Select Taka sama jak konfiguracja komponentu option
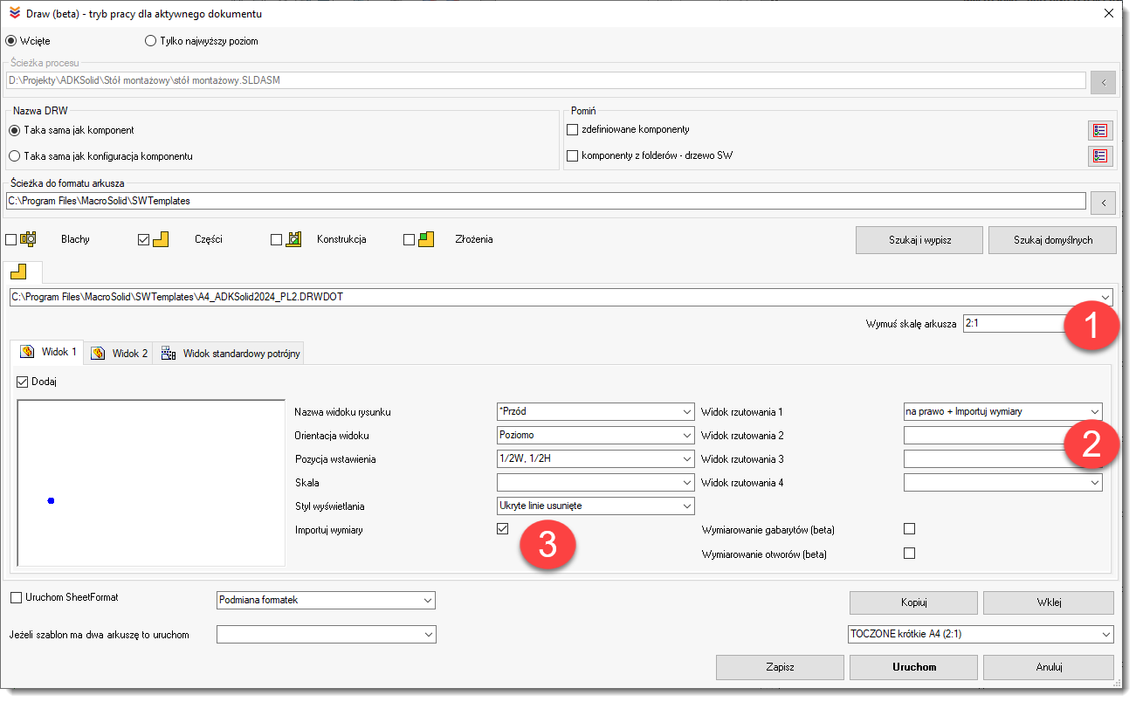The width and height of the screenshot is (1136, 702). [x=14, y=156]
